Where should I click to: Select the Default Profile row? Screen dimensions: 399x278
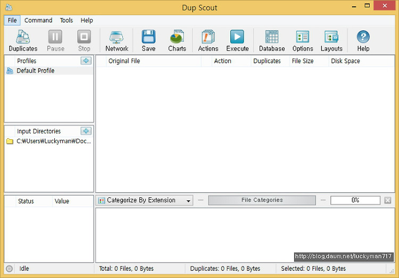click(49, 71)
